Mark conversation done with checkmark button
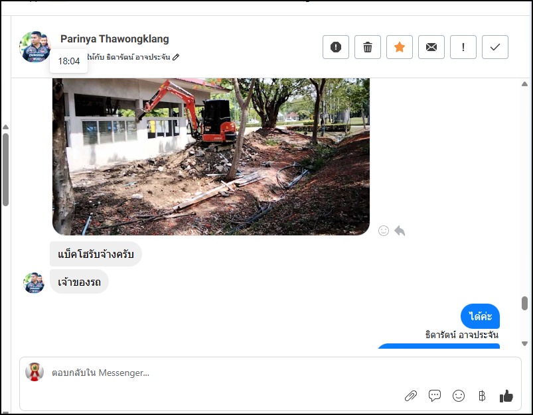Screen dimensions: 533x415 tap(495, 47)
